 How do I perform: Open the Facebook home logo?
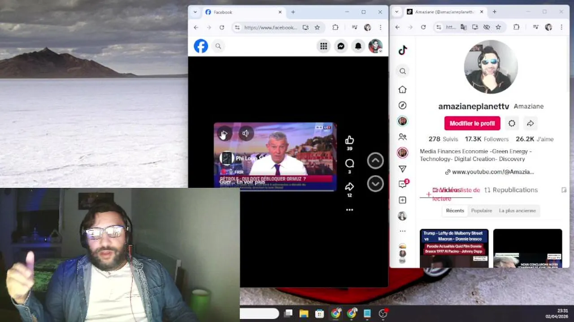pos(201,46)
